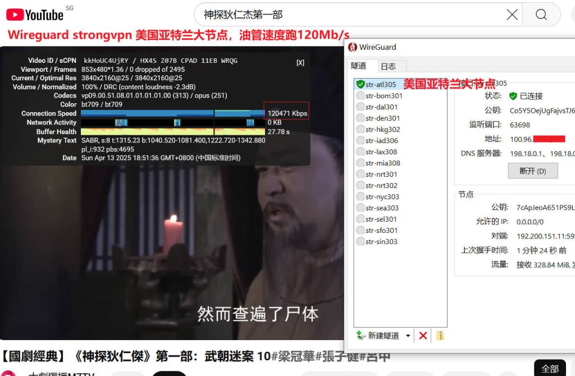The width and height of the screenshot is (575, 376).
Task: Click the video ID kkHoUC4UjRY text
Action: [x=106, y=61]
